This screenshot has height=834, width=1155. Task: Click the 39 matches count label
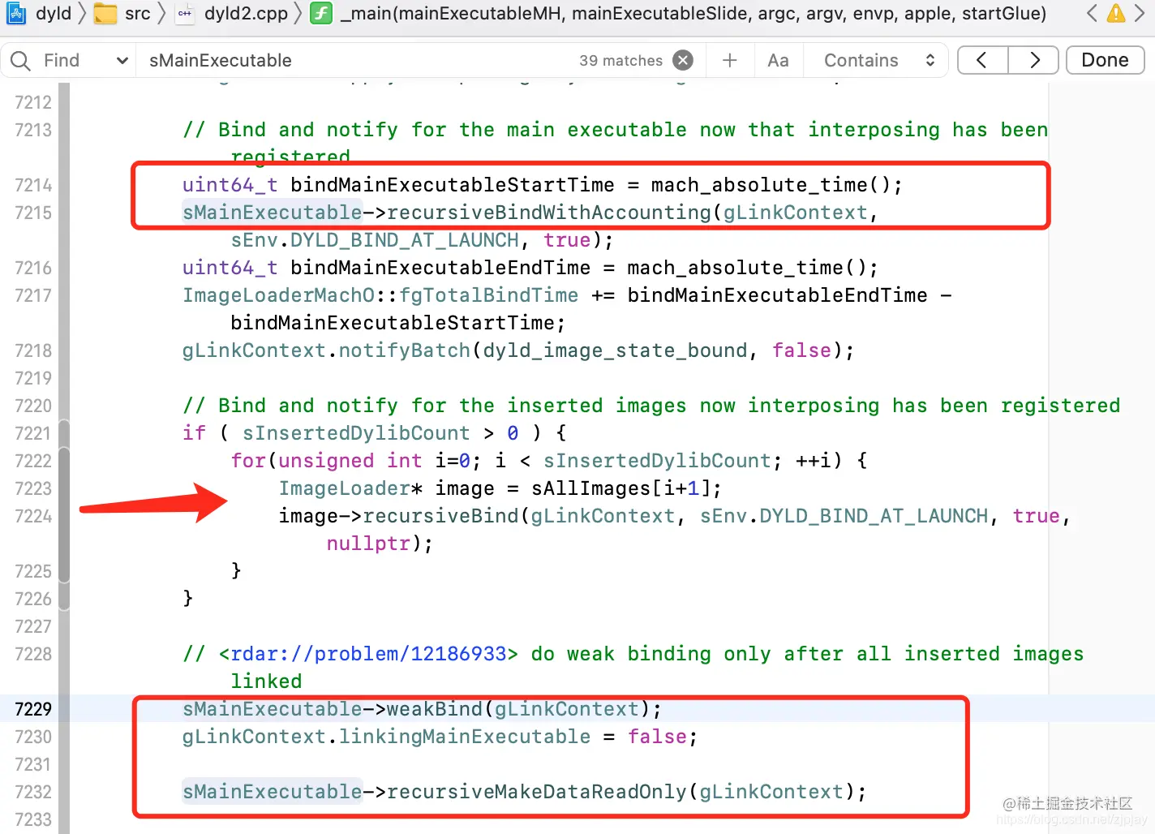pos(620,61)
